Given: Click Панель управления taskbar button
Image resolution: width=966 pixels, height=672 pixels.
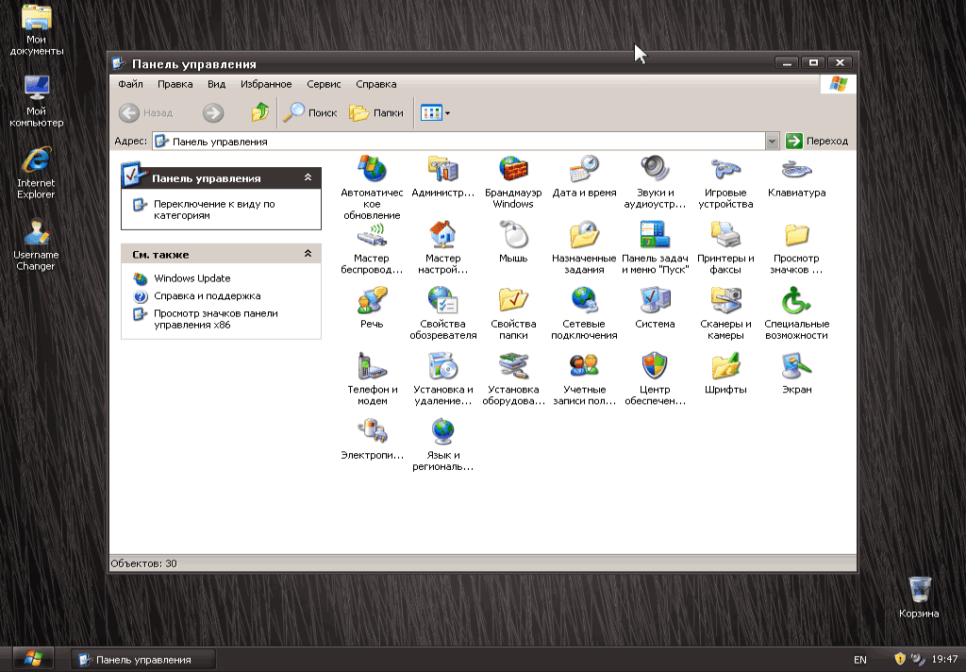Looking at the screenshot, I should [x=143, y=660].
